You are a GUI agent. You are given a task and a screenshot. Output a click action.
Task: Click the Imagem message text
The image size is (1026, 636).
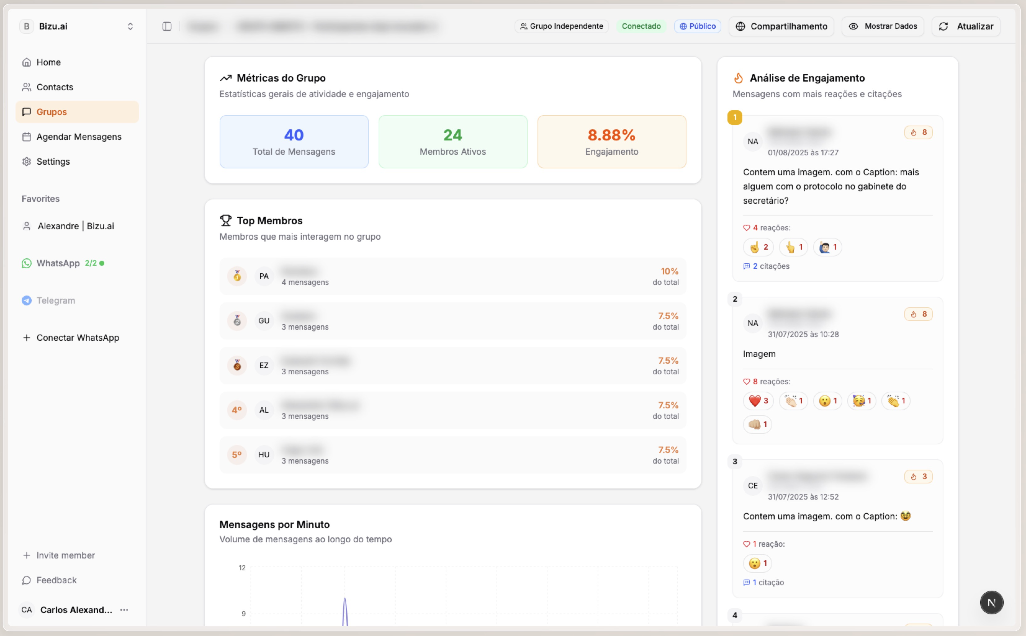pos(759,354)
